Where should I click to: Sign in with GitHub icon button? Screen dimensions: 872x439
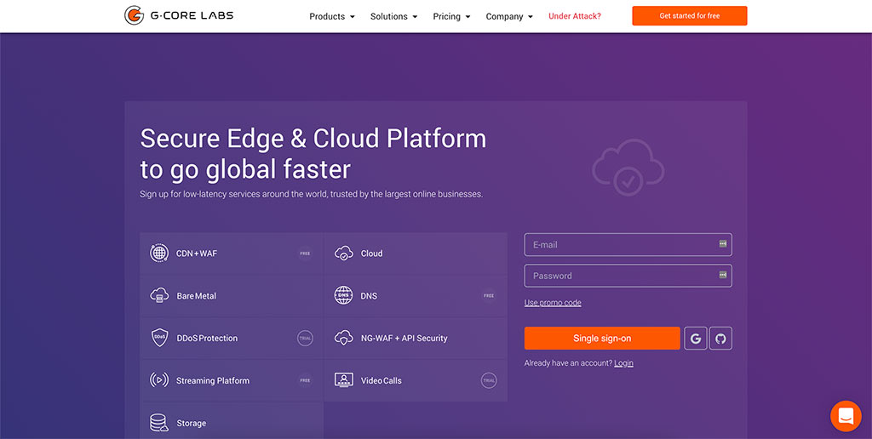[x=720, y=339]
